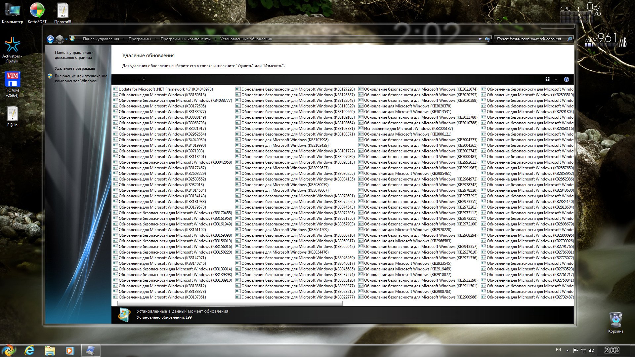Launch Windows Media Player from the taskbar
Screen dimensions: 635x357
point(70,350)
